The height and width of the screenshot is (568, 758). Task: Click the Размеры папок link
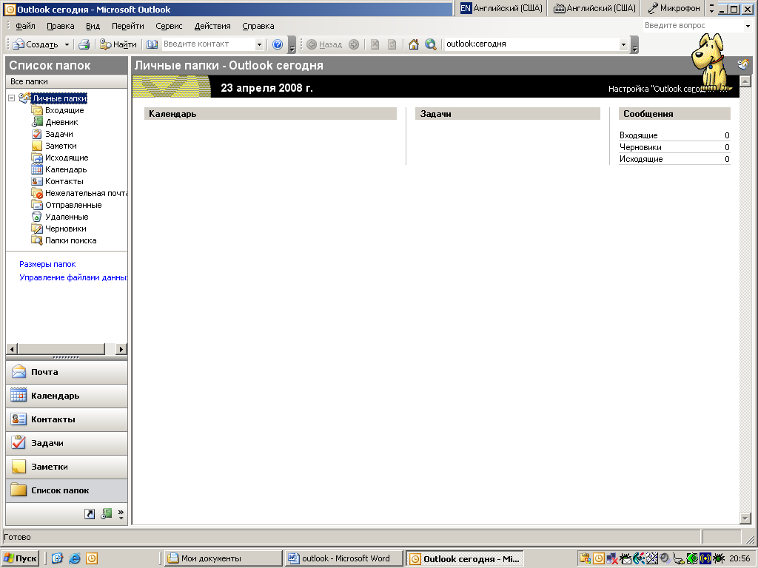pyautogui.click(x=47, y=264)
